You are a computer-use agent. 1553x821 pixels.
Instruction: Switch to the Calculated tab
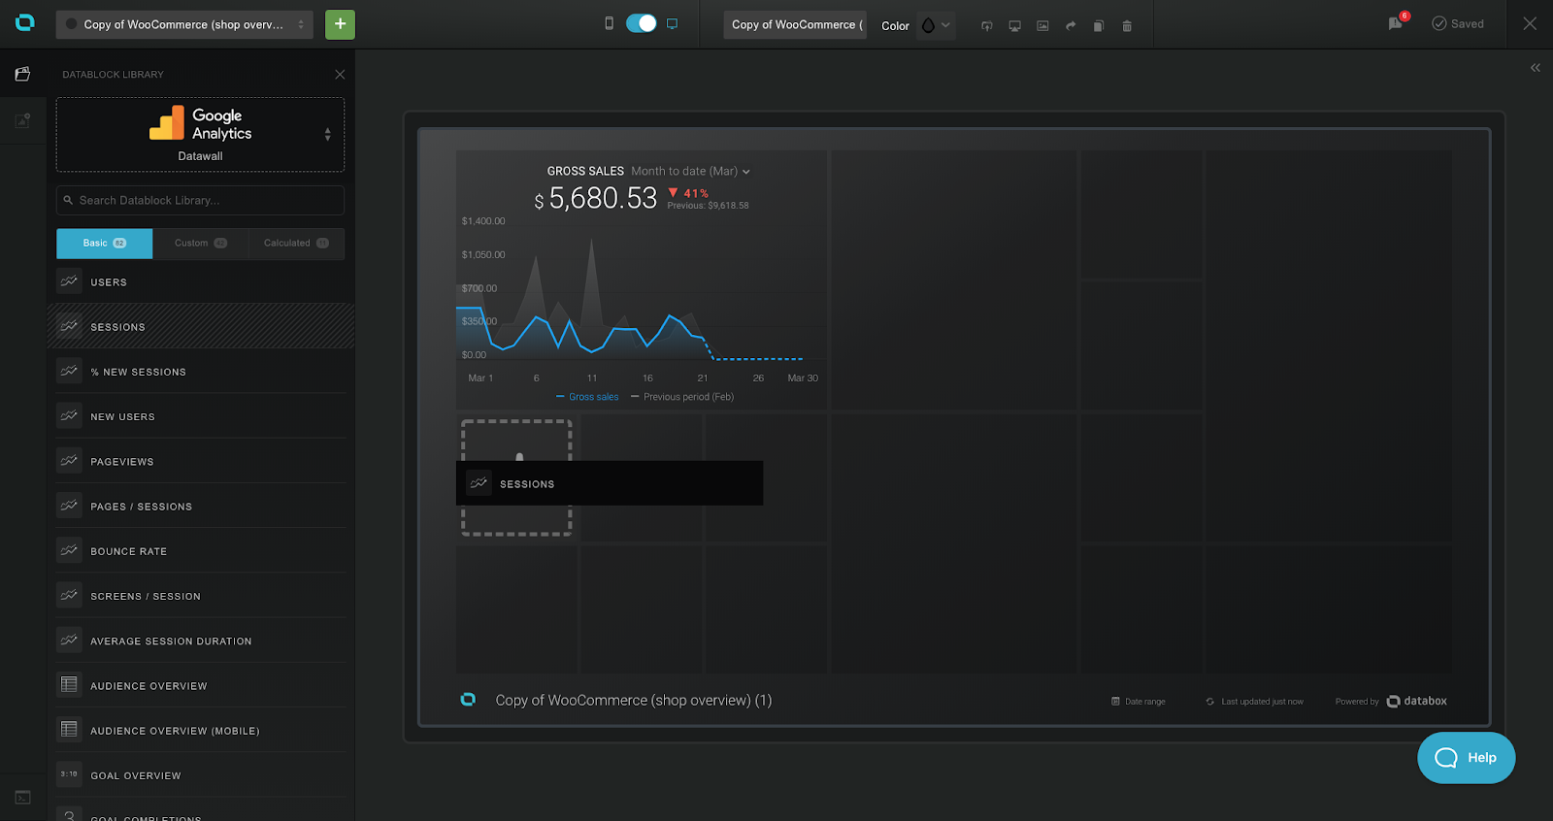pos(296,244)
